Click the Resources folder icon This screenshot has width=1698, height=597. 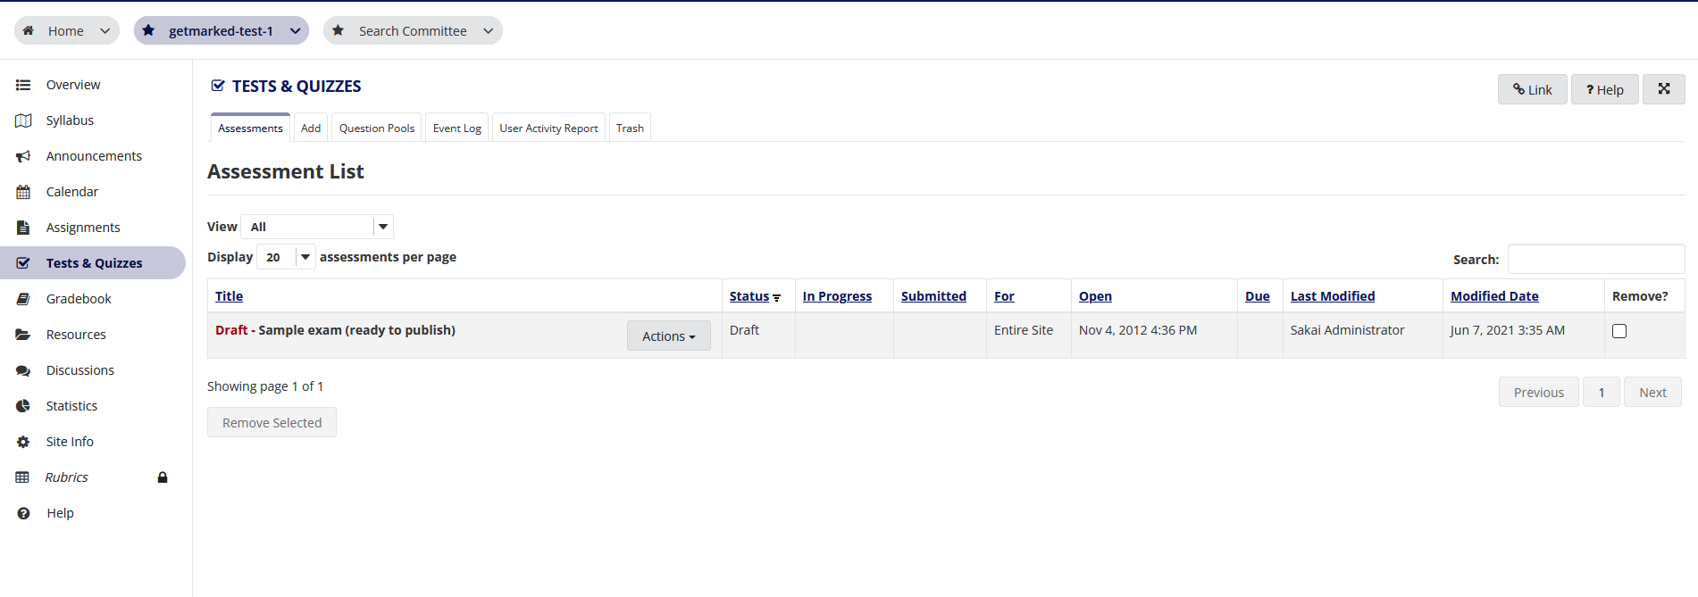[x=23, y=335]
